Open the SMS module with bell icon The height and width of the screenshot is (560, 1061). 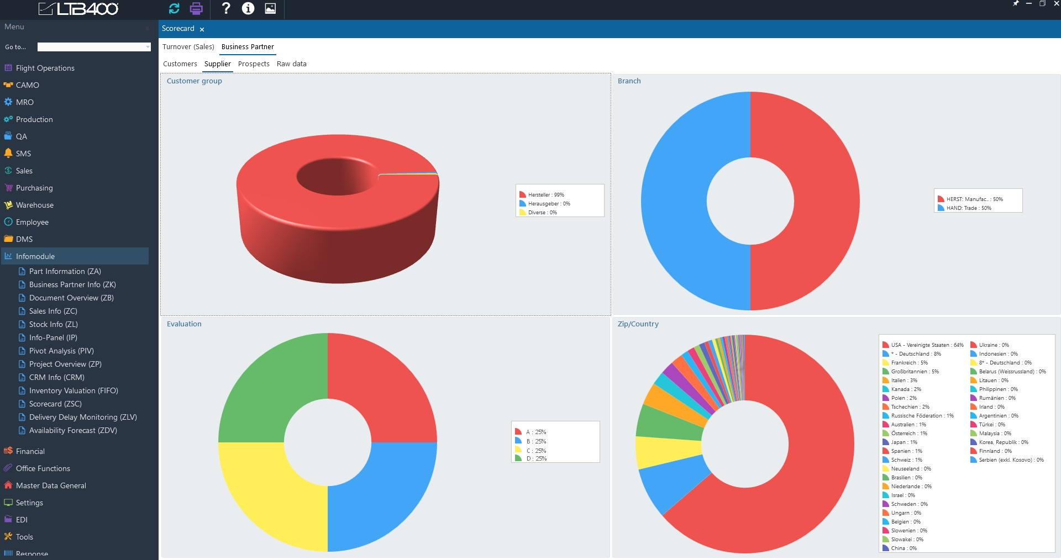23,154
